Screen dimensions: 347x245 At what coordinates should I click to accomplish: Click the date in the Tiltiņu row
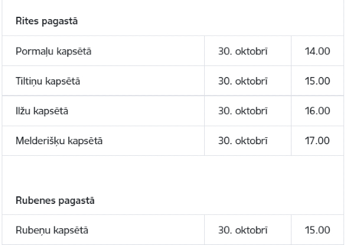pos(243,81)
